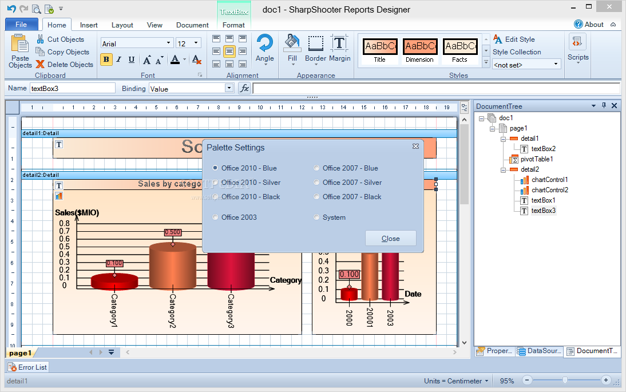626x392 pixels.
Task: Switch to the Insert ribbon tab
Action: 89,25
